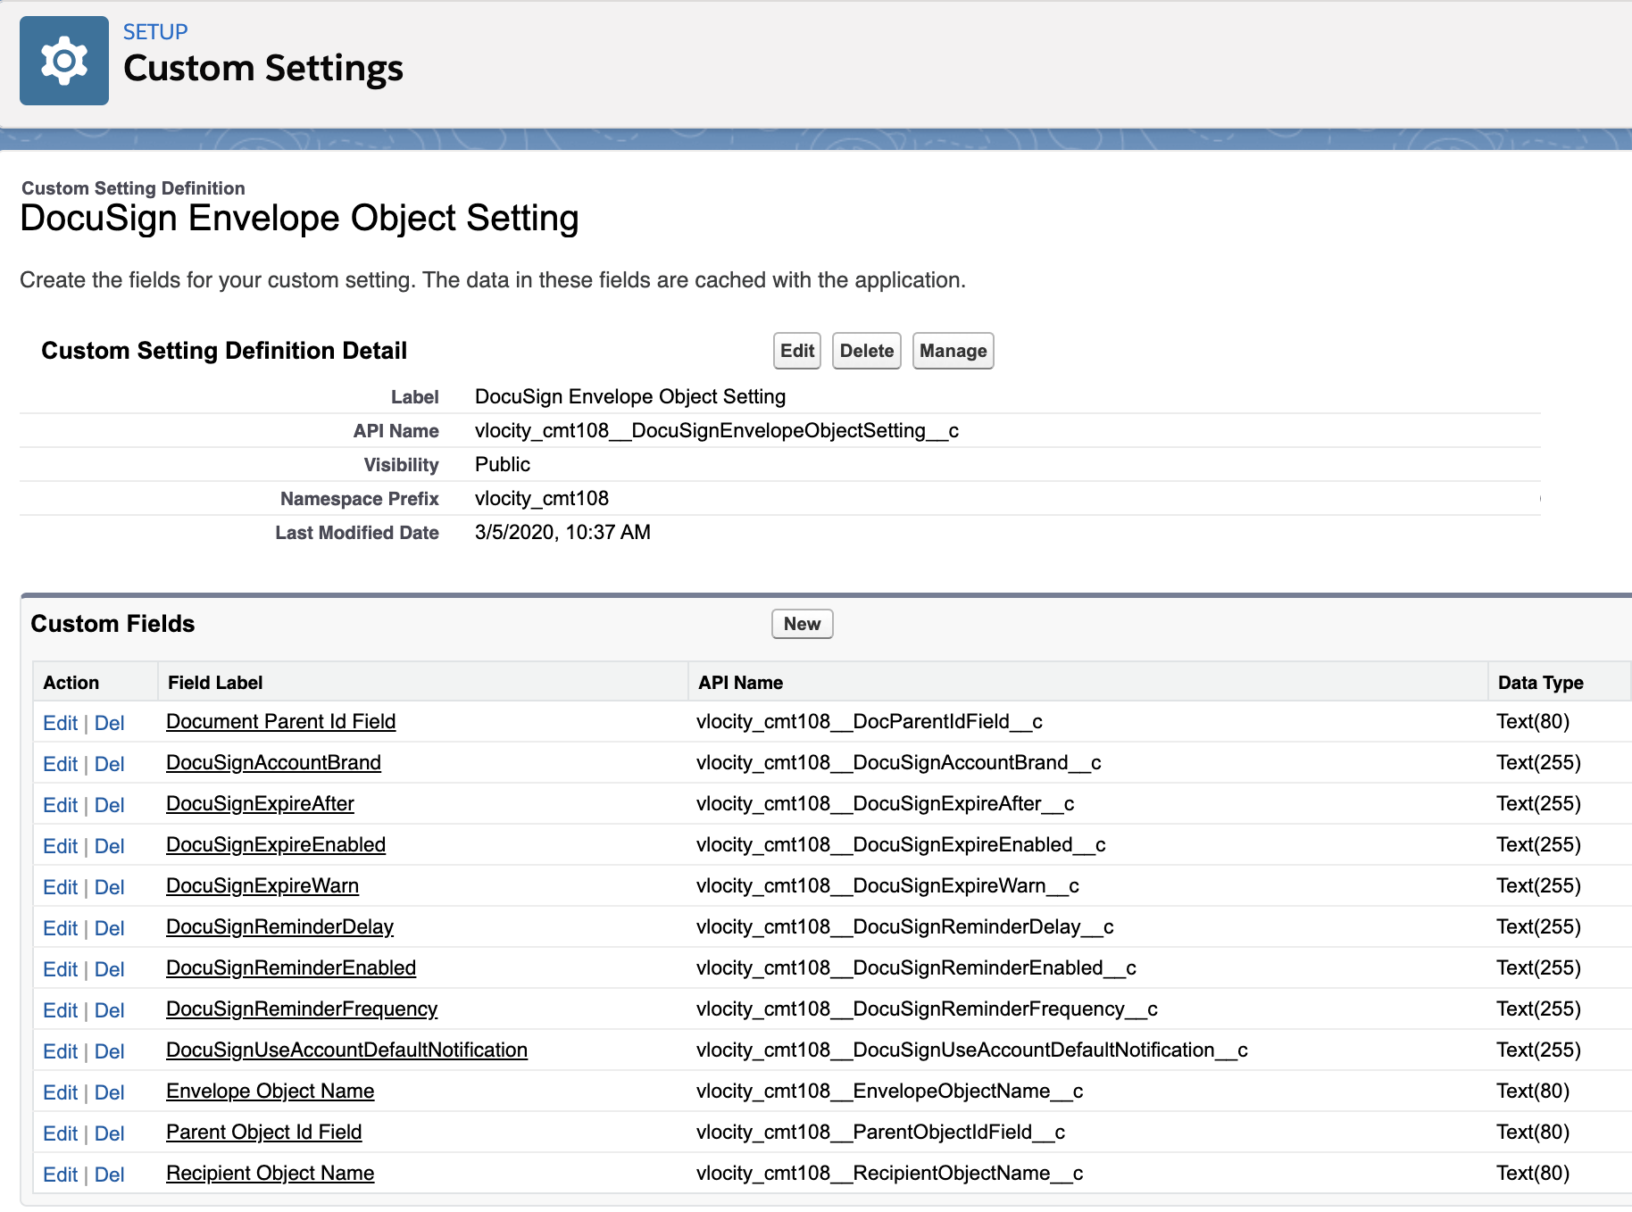
Task: Click the API Name column header
Action: [x=740, y=683]
